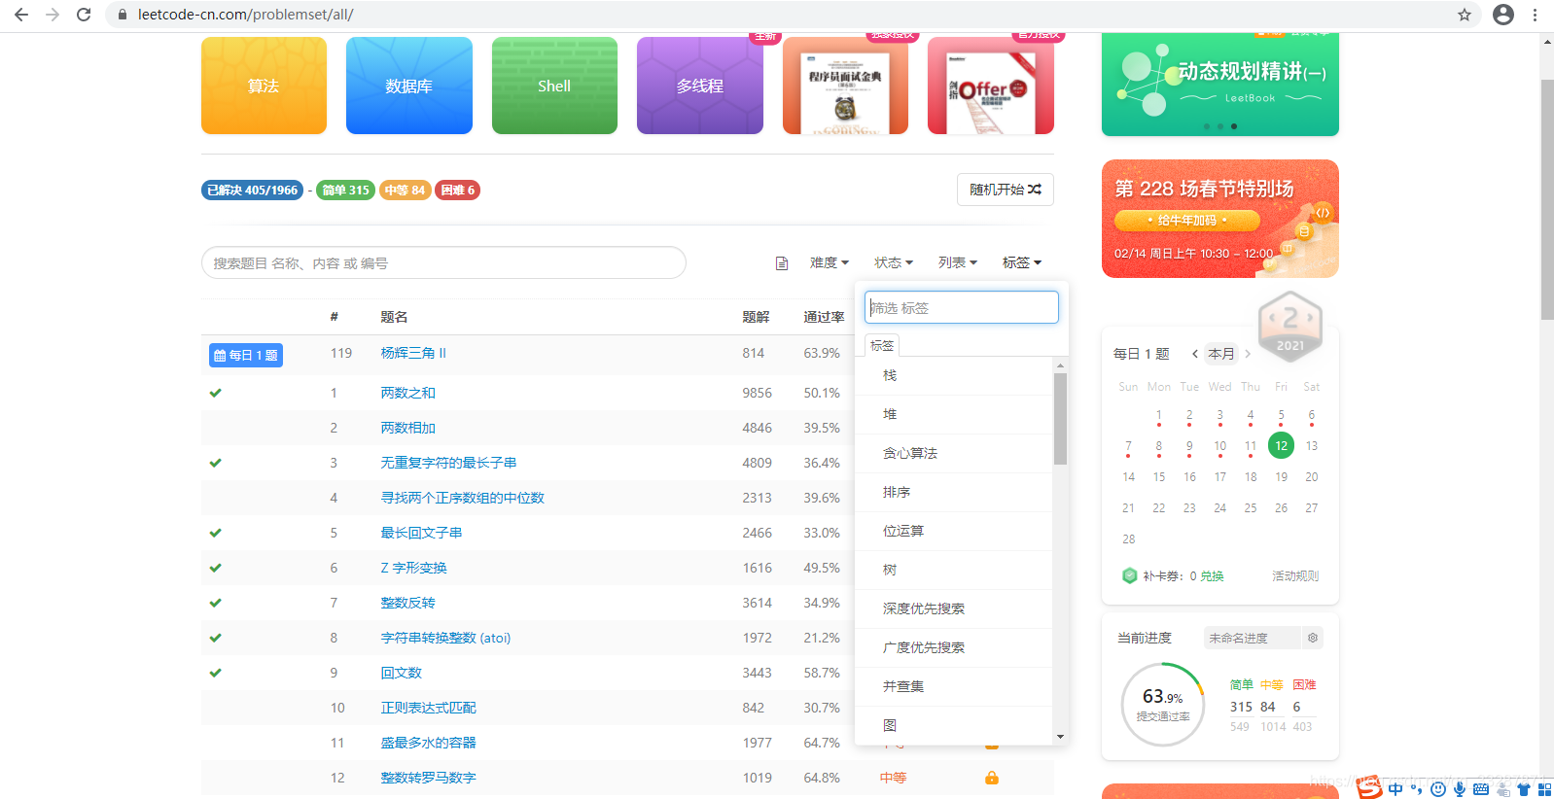Open the Shell category card
1554x799 pixels.
coord(554,86)
